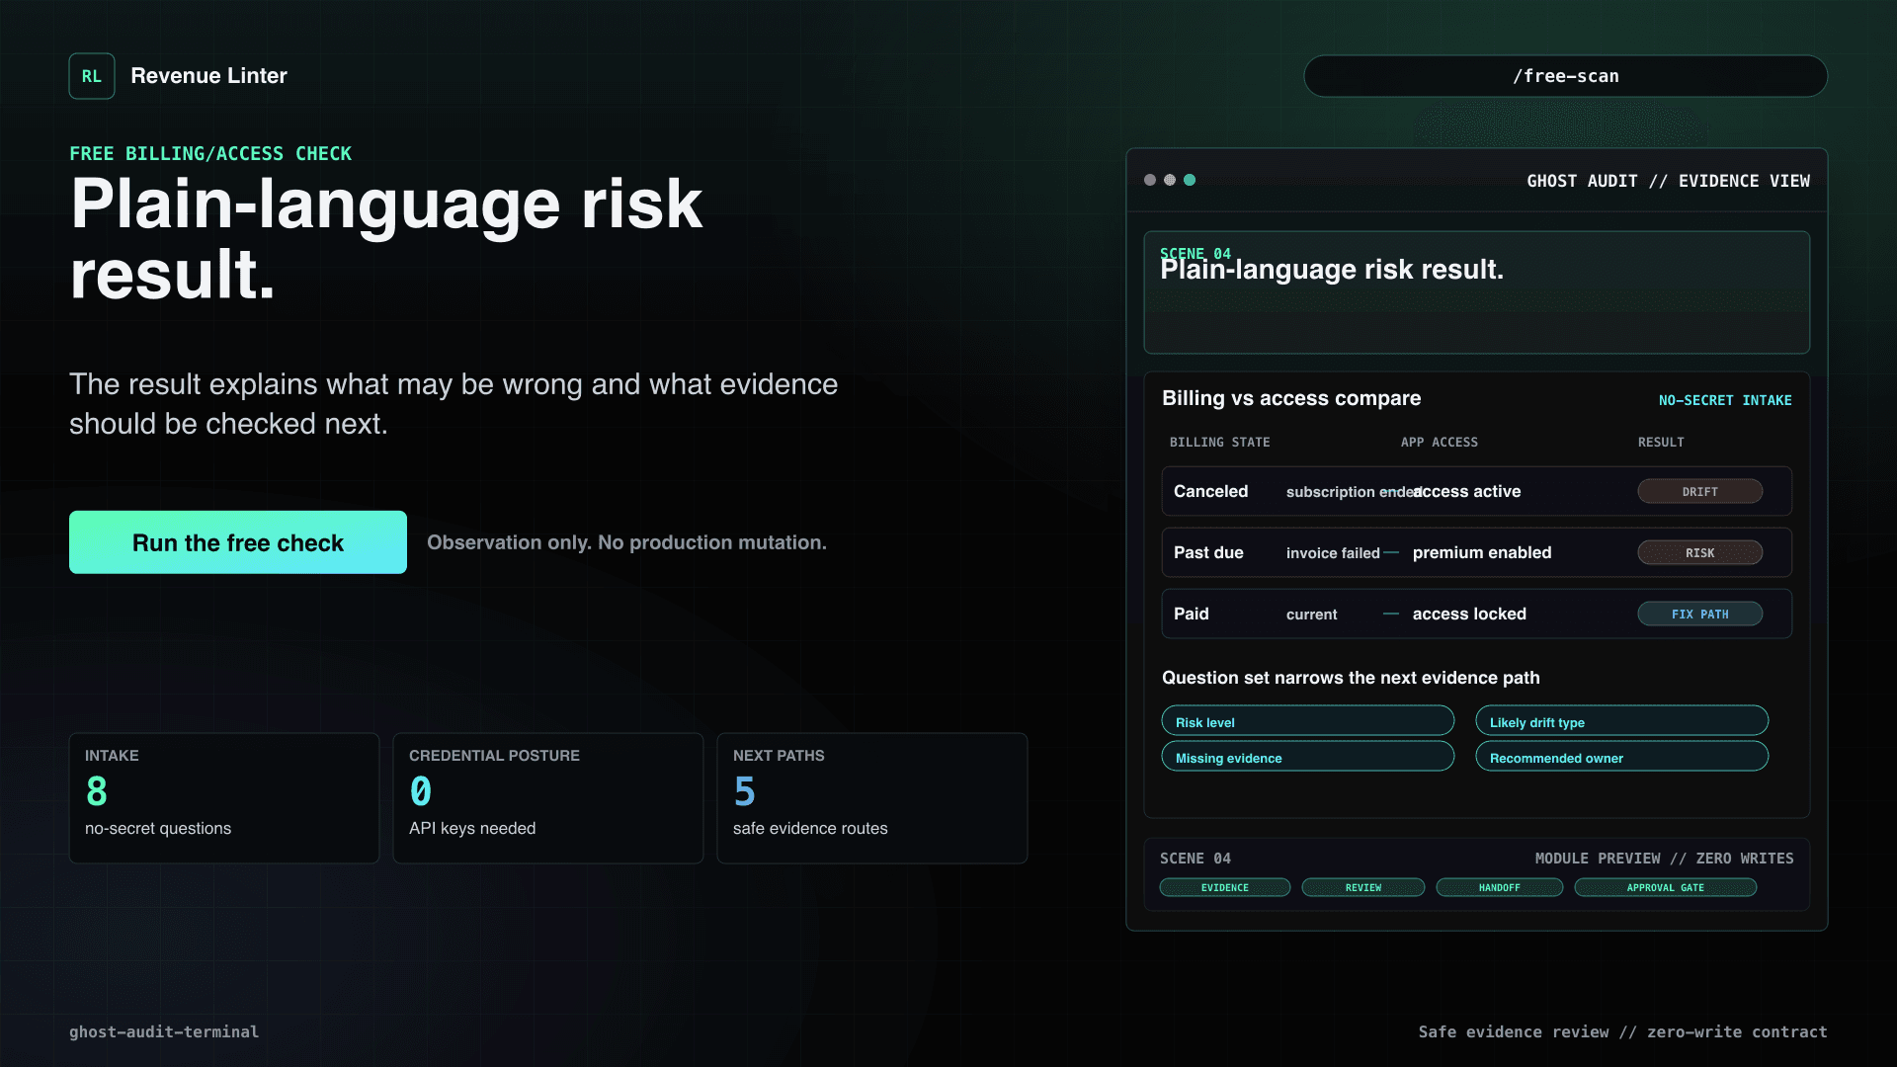This screenshot has width=1897, height=1067.
Task: Choose the Risk level pill
Action: (x=1307, y=721)
